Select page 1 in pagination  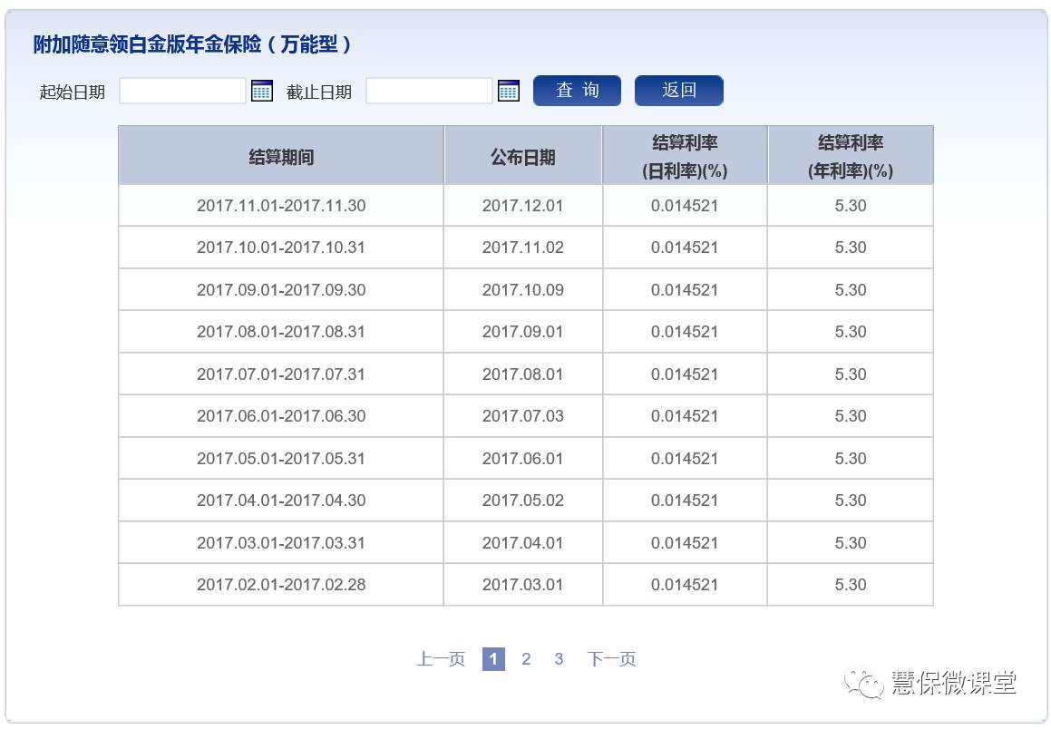(493, 659)
